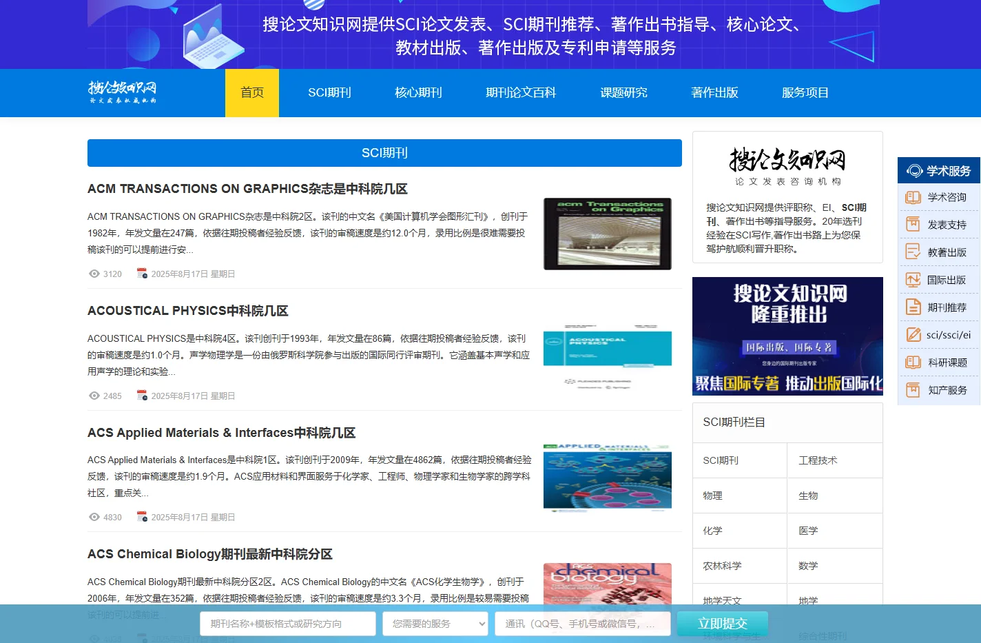The height and width of the screenshot is (643, 981).
Task: Click the 知产服务 sidebar icon
Action: [x=913, y=390]
